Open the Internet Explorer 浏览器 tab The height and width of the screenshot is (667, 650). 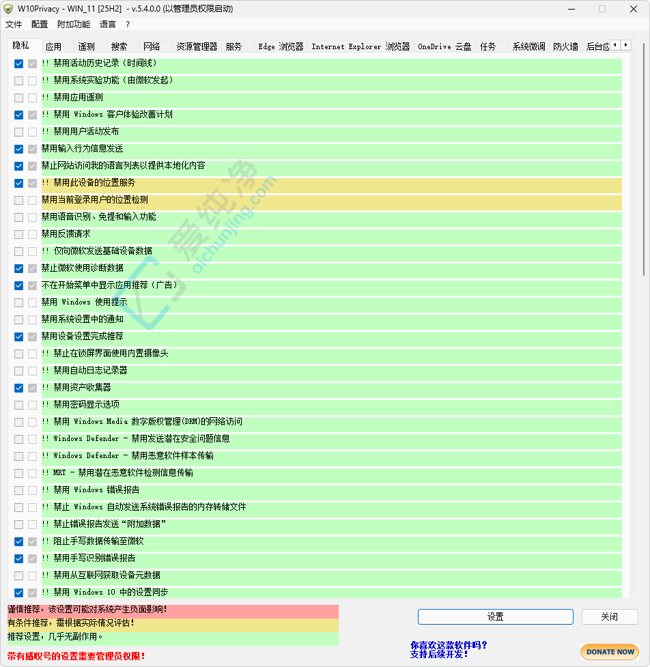[361, 46]
